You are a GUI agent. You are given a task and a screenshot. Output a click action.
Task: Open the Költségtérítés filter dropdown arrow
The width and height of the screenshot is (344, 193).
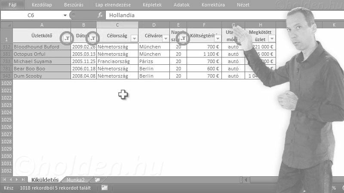(218, 39)
